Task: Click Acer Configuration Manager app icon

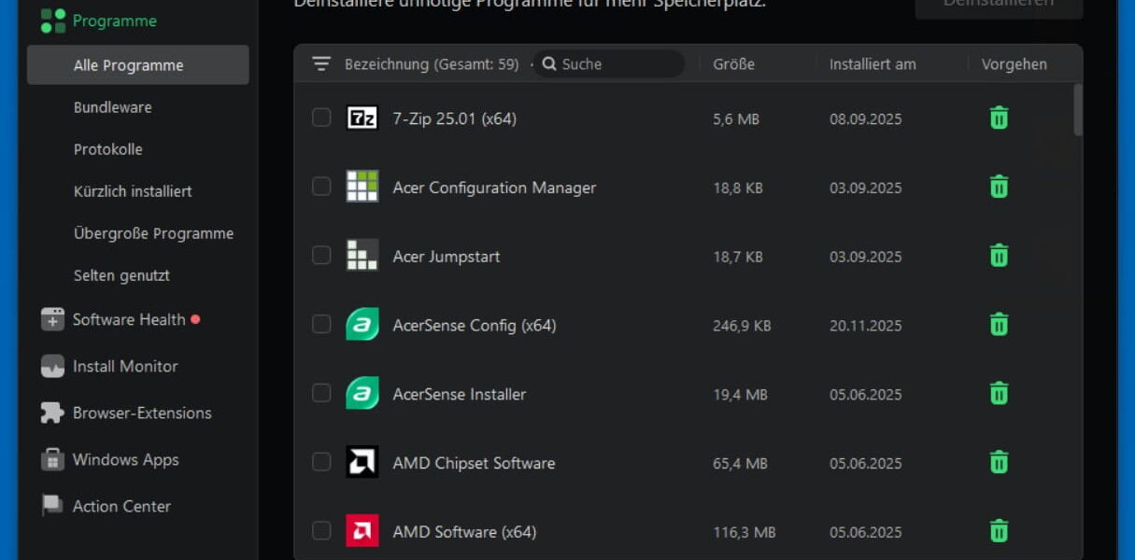Action: (362, 187)
